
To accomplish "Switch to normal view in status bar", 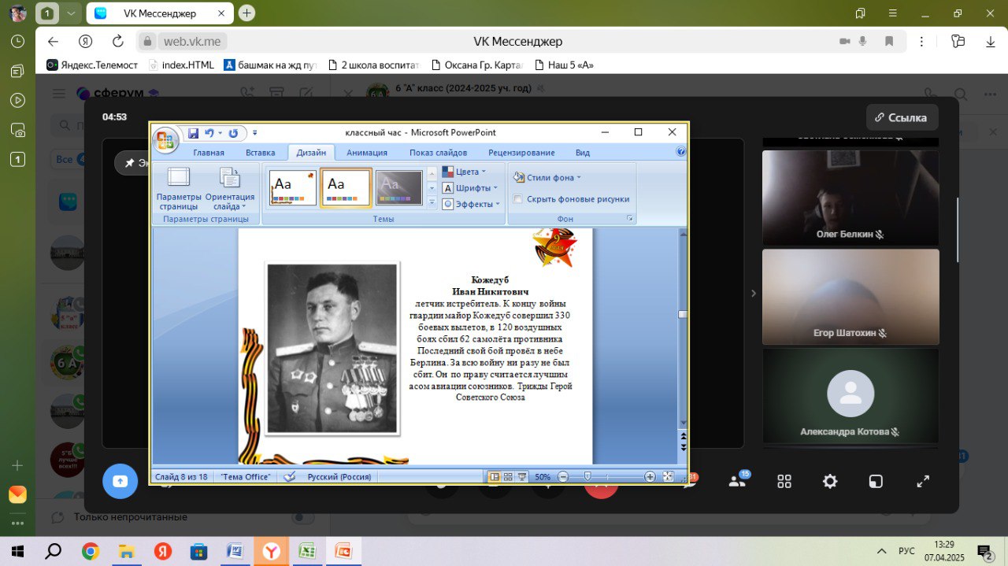I will click(495, 477).
